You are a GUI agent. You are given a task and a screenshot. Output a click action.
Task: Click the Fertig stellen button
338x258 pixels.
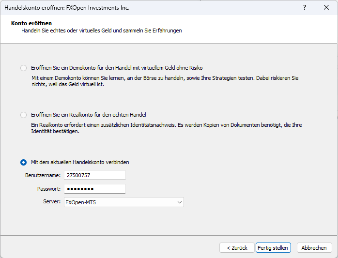273,248
